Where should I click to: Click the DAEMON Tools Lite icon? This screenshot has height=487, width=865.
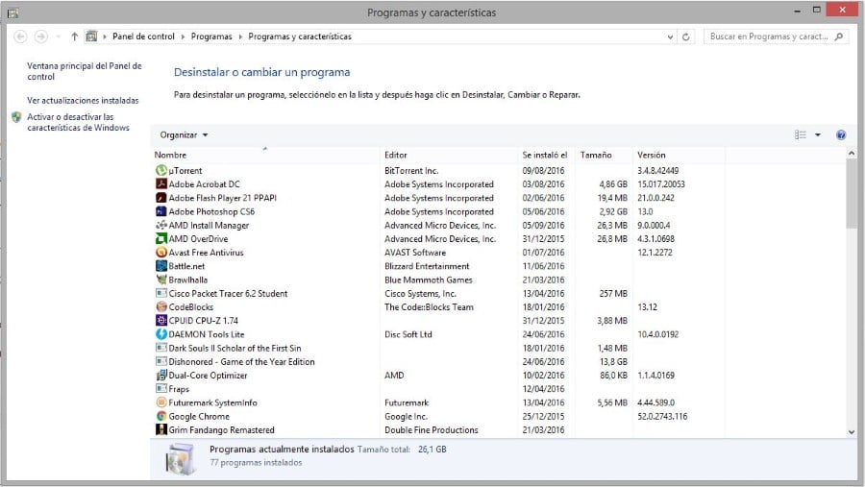[161, 334]
